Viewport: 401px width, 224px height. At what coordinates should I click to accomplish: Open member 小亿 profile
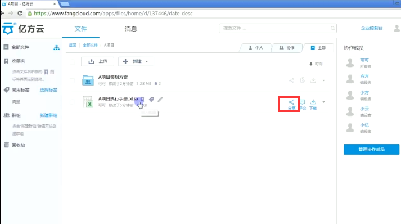coord(364,125)
